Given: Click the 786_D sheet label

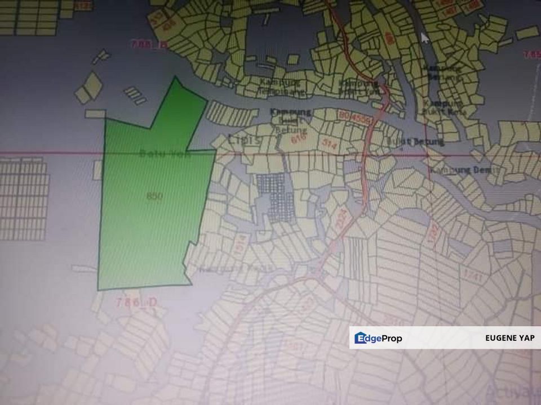Looking at the screenshot, I should click(135, 303).
